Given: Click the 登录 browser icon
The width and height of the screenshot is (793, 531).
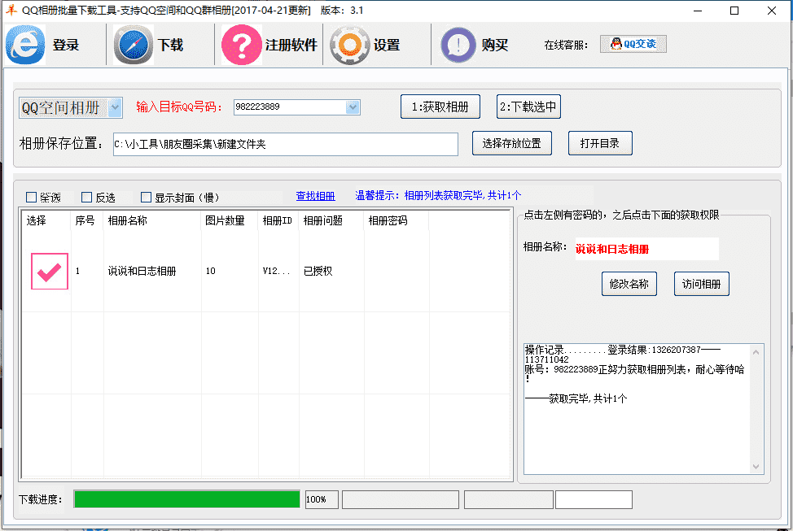Looking at the screenshot, I should [x=25, y=45].
